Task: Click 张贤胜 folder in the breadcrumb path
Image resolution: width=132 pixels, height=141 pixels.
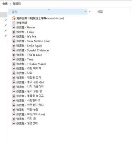Action: point(17,4)
